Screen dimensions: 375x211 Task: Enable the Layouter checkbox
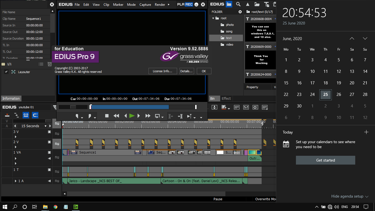[6, 72]
